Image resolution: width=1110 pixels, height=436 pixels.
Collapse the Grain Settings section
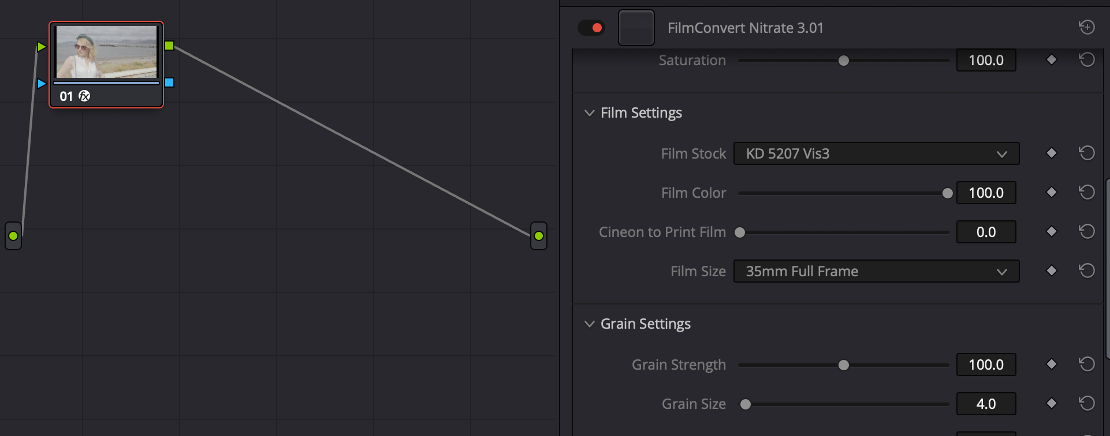[589, 324]
